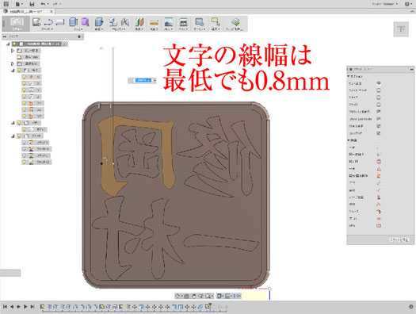Click the Insert image landscape icon

(x=169, y=22)
